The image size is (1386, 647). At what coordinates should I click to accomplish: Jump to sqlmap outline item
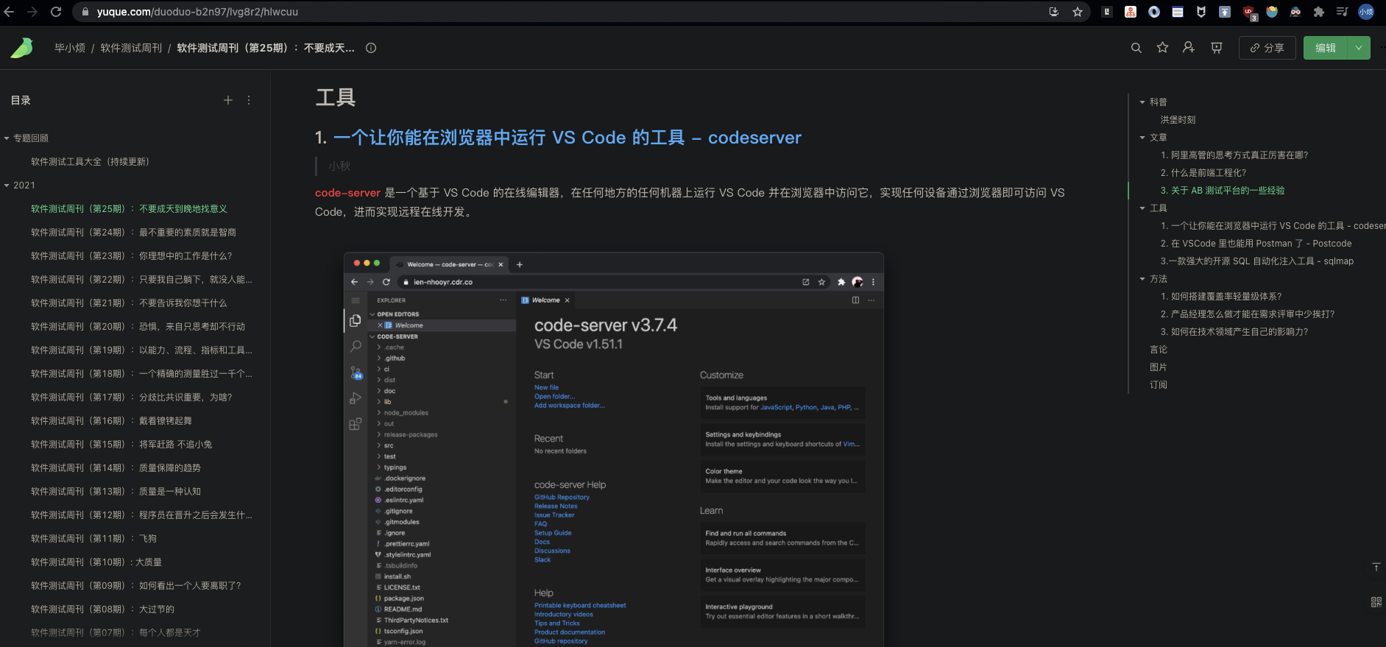[1257, 261]
